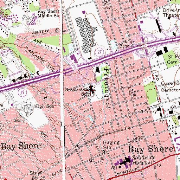This screenshot has height=180, width=180.
Task: Click the vertical "Penataquit" creek label
Action: tap(107, 89)
